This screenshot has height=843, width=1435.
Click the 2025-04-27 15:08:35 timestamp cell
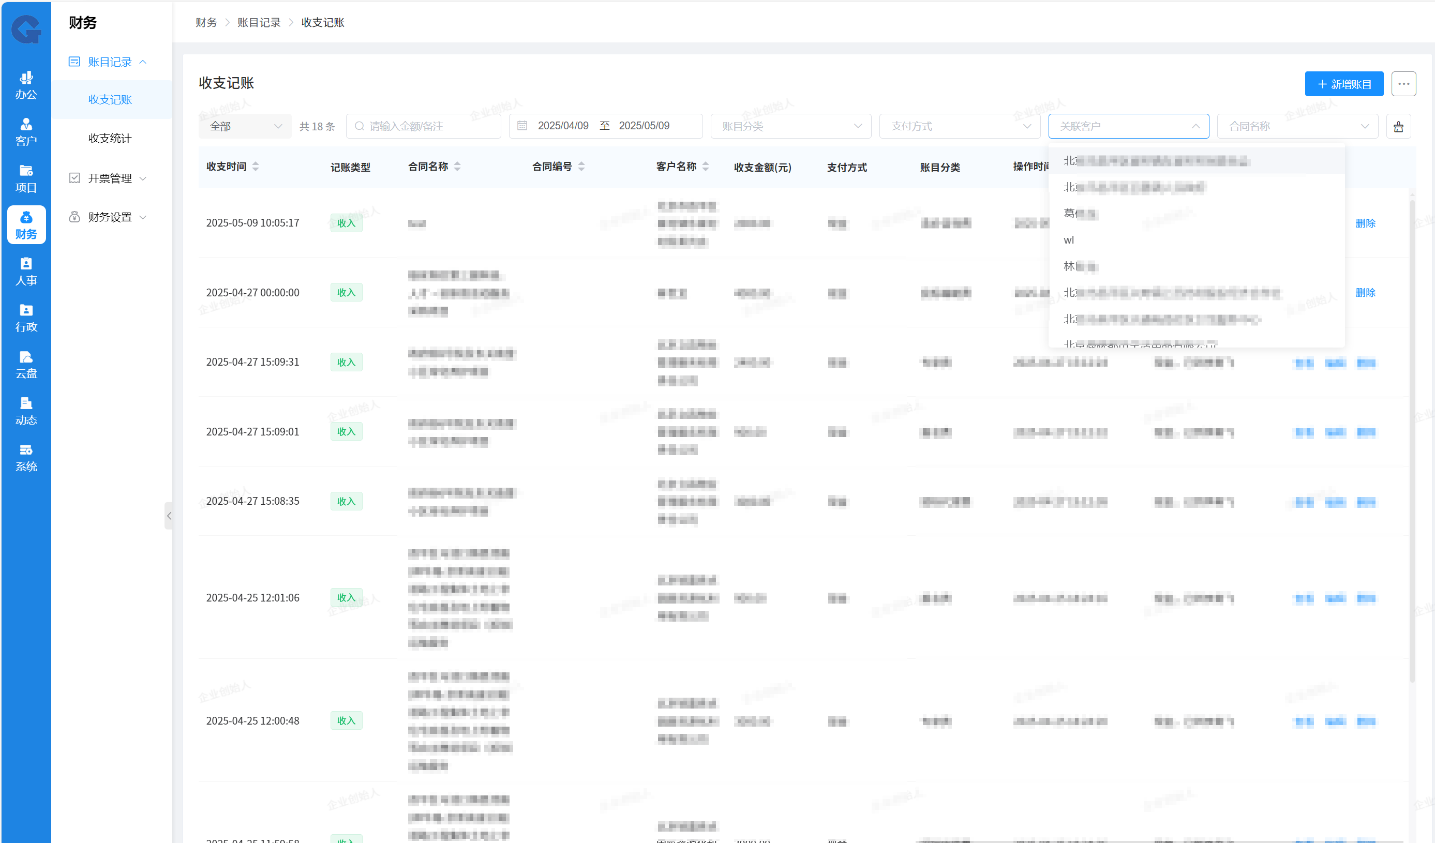[253, 501]
